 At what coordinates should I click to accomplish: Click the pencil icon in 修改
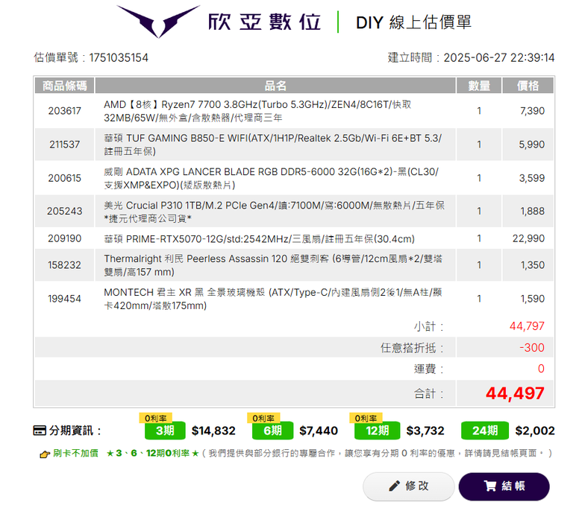394,486
